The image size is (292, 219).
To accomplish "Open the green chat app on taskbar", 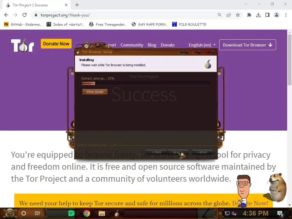I will 71,213.
